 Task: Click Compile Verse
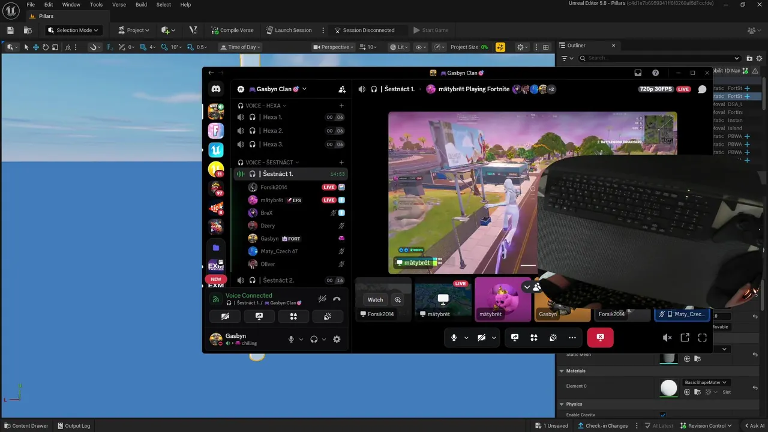click(232, 30)
